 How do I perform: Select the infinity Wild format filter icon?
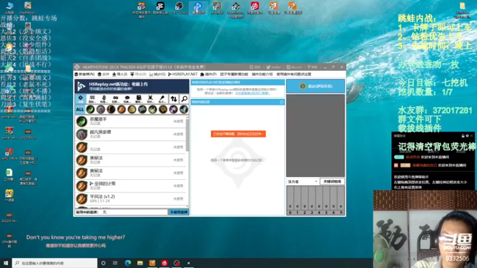tap(115, 99)
